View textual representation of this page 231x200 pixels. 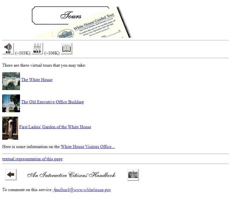(32, 159)
